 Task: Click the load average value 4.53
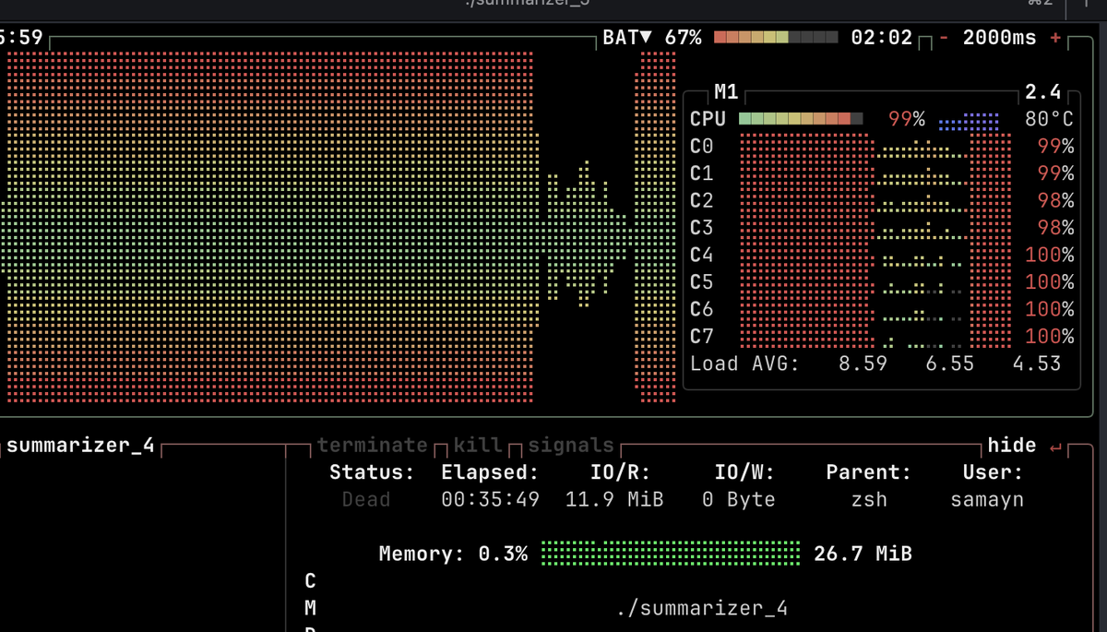pos(1037,364)
